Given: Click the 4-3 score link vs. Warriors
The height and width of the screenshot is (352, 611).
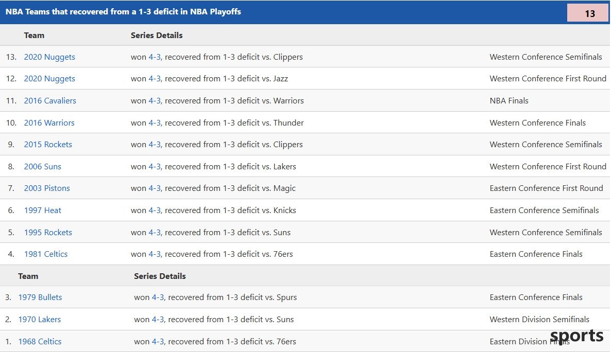Looking at the screenshot, I should tap(155, 100).
